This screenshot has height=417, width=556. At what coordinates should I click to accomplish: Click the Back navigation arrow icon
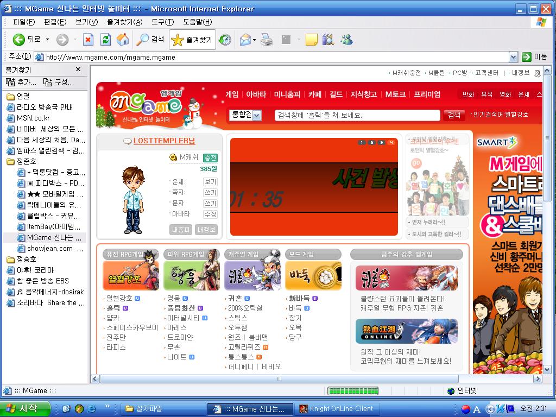coord(19,39)
